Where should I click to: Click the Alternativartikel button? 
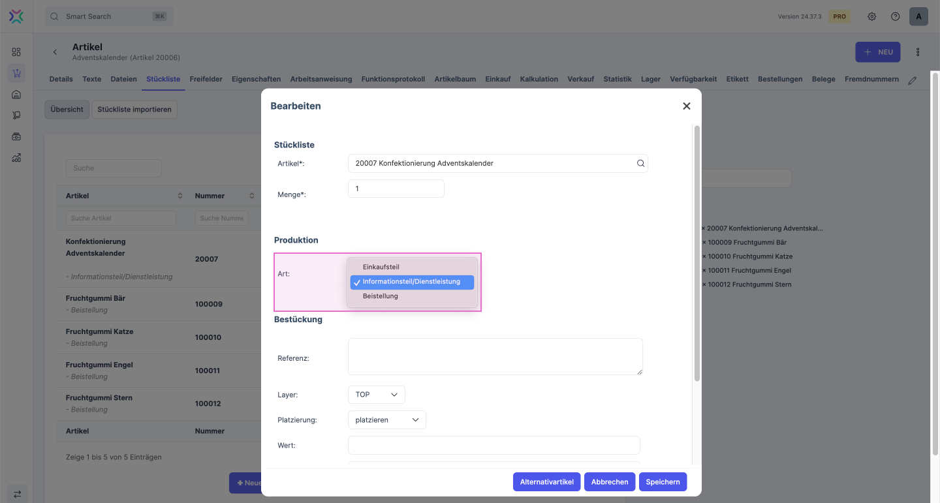point(546,482)
